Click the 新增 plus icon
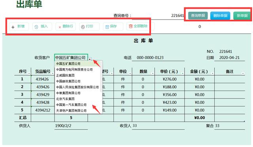 point(13,27)
